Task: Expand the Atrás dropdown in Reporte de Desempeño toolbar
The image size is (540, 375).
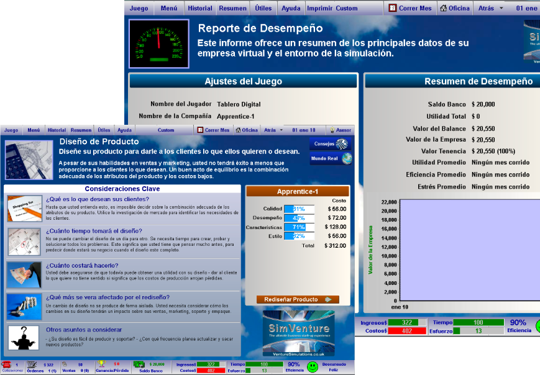Action: click(x=501, y=9)
